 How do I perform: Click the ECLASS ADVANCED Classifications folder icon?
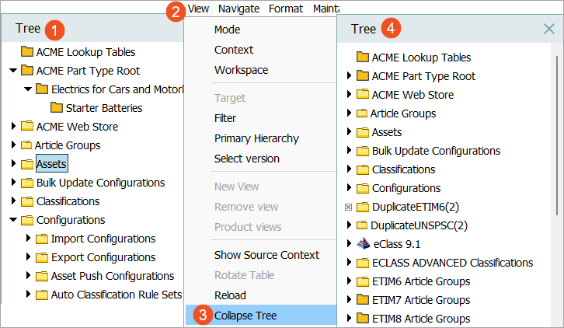[x=363, y=263]
